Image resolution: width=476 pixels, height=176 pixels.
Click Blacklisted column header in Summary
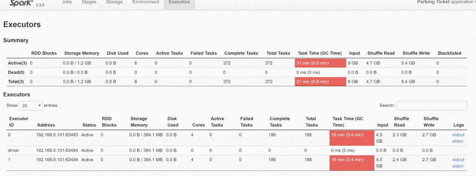tap(450, 53)
